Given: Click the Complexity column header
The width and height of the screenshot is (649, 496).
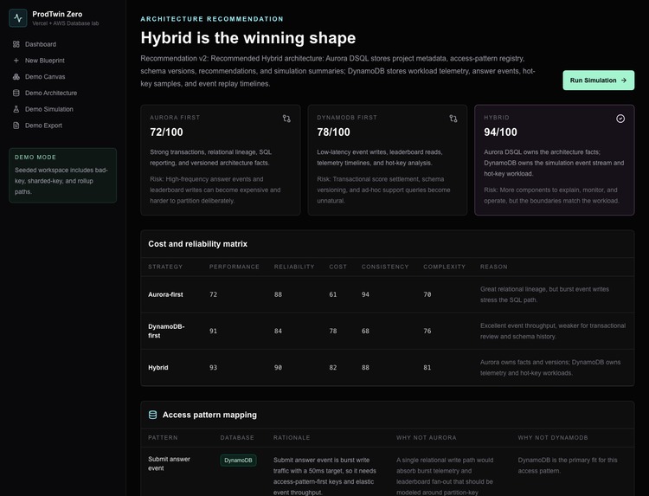Looking at the screenshot, I should [x=444, y=267].
